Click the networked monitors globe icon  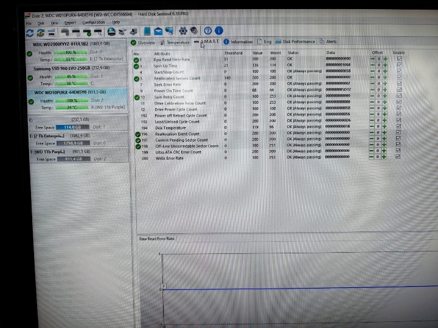tap(169, 31)
